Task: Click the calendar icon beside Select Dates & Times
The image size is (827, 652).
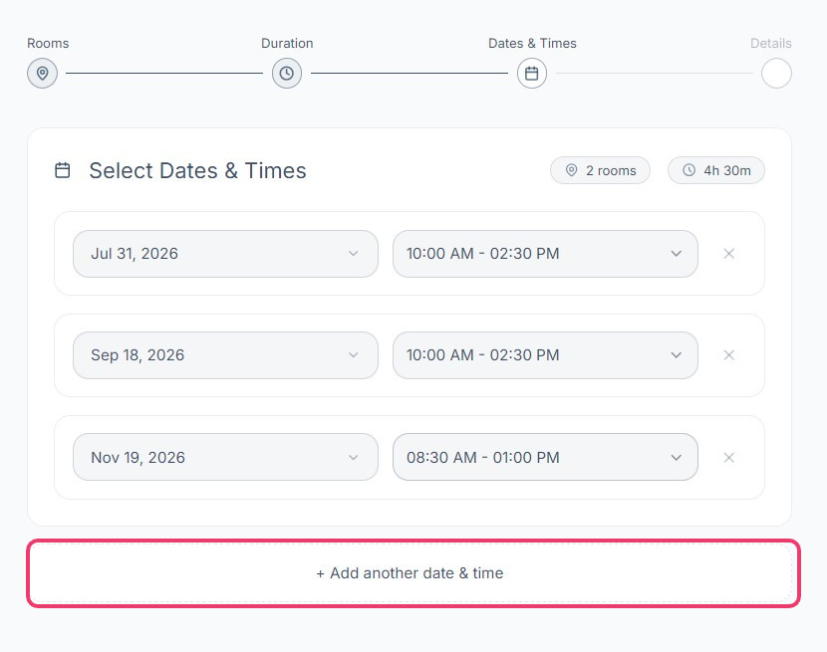Action: [x=63, y=170]
